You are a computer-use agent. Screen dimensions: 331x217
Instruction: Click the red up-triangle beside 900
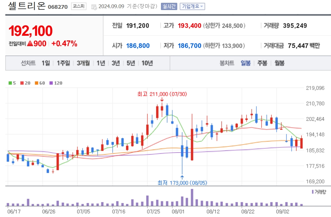(30, 44)
